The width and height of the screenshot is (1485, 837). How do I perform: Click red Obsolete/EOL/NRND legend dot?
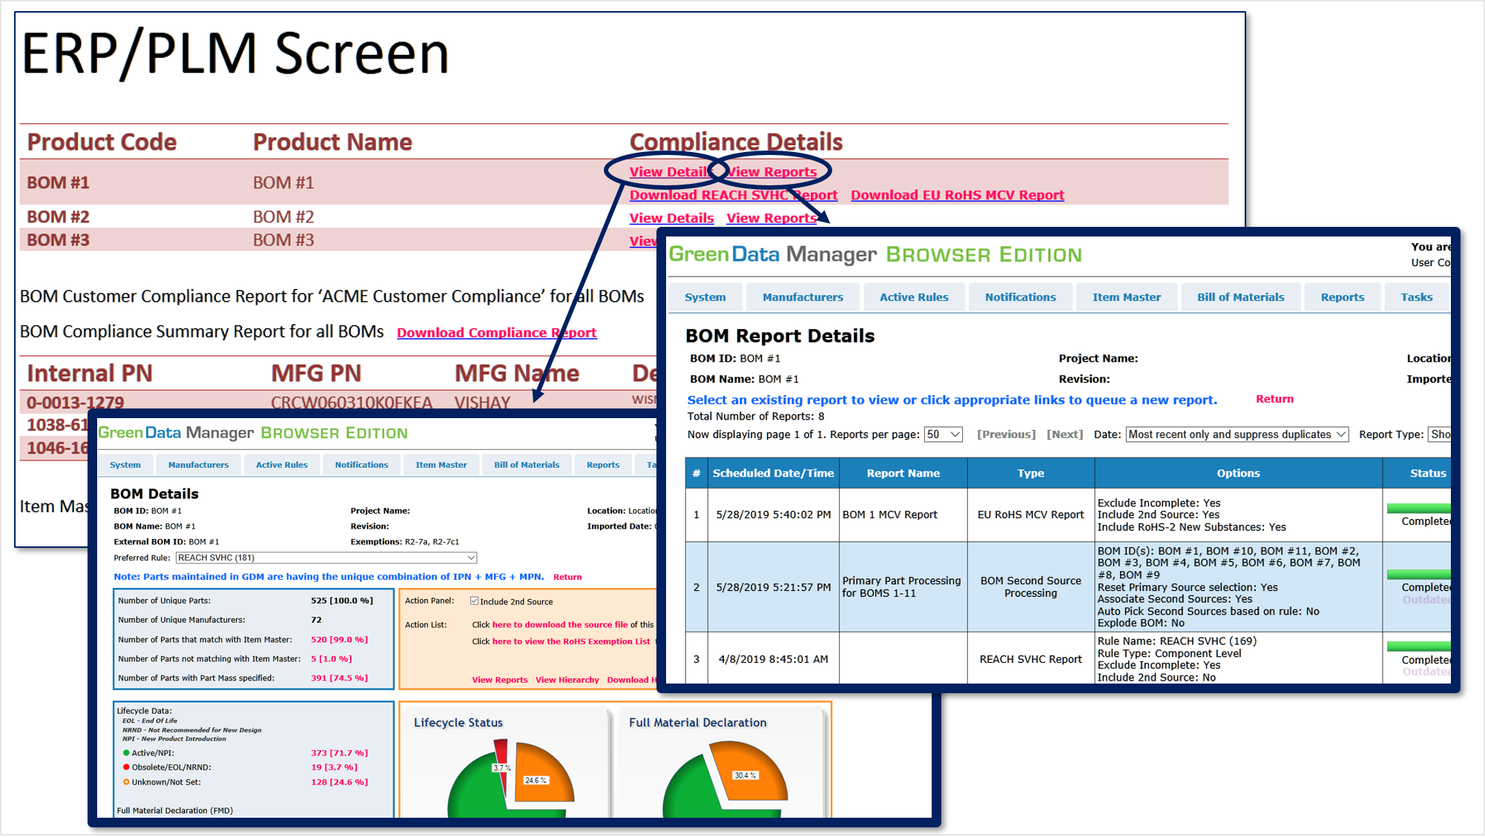click(x=126, y=767)
